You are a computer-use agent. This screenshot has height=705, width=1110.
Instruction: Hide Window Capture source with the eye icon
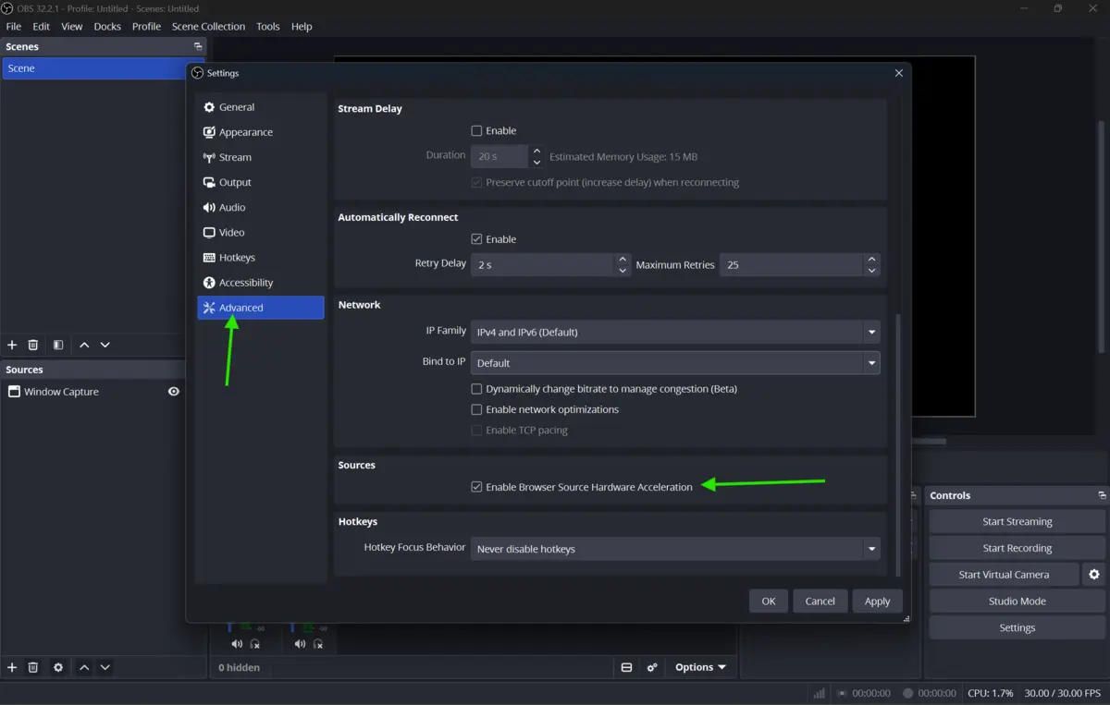(x=173, y=392)
